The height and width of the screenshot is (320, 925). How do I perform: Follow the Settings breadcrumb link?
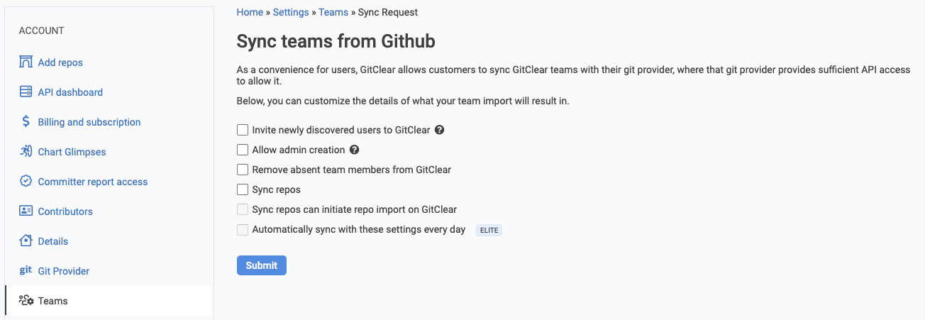coord(291,12)
